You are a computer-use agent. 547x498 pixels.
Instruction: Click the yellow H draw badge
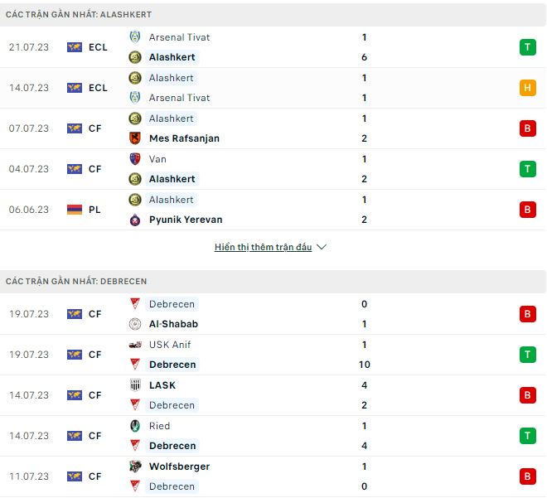528,88
